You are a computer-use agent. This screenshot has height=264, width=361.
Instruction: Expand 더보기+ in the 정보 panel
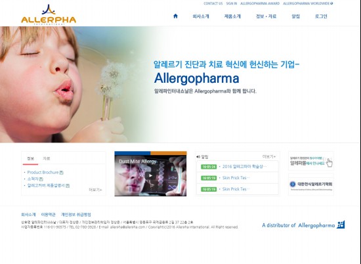click(x=95, y=190)
